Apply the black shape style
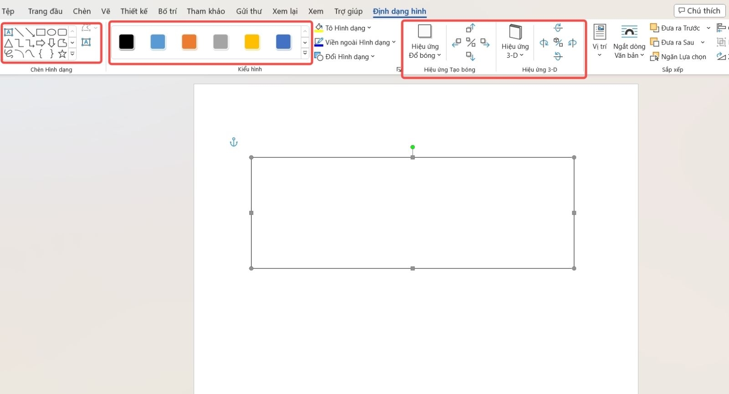Screen dimensions: 729x394 pos(127,42)
